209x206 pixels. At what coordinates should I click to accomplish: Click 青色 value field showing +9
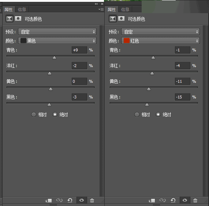pos(79,50)
